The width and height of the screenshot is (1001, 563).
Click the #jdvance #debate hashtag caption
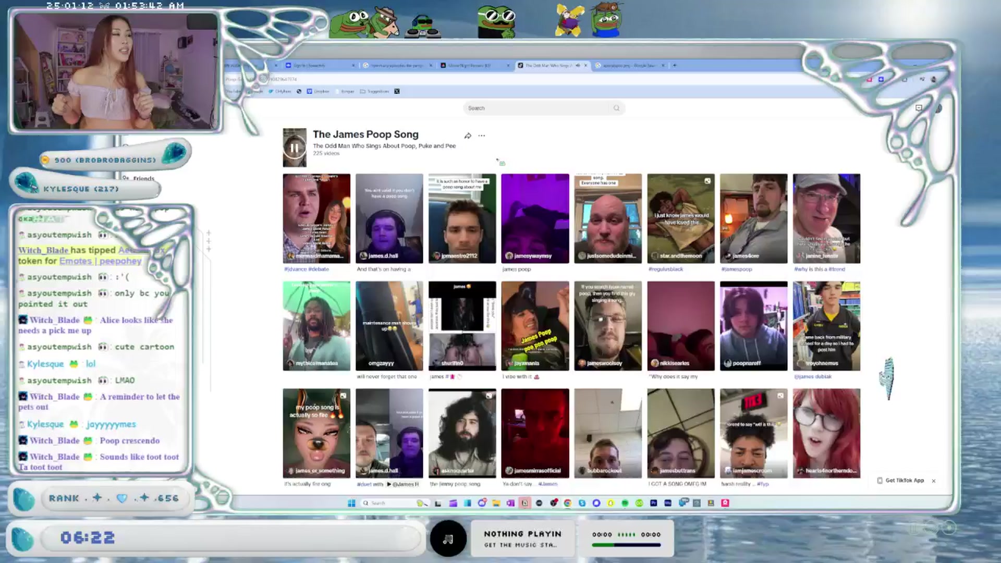pyautogui.click(x=307, y=270)
